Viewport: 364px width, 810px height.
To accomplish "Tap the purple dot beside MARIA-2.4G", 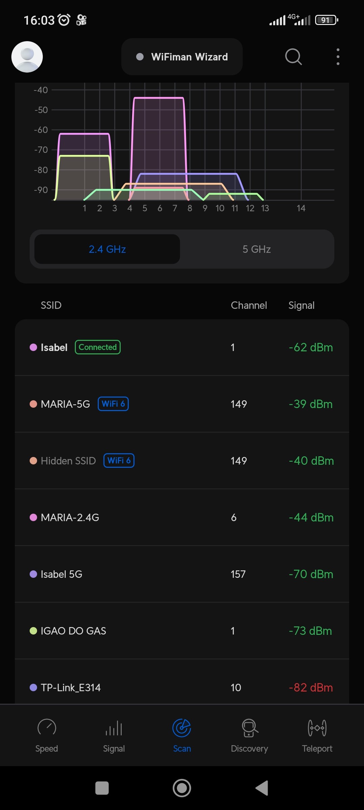I will (33, 517).
